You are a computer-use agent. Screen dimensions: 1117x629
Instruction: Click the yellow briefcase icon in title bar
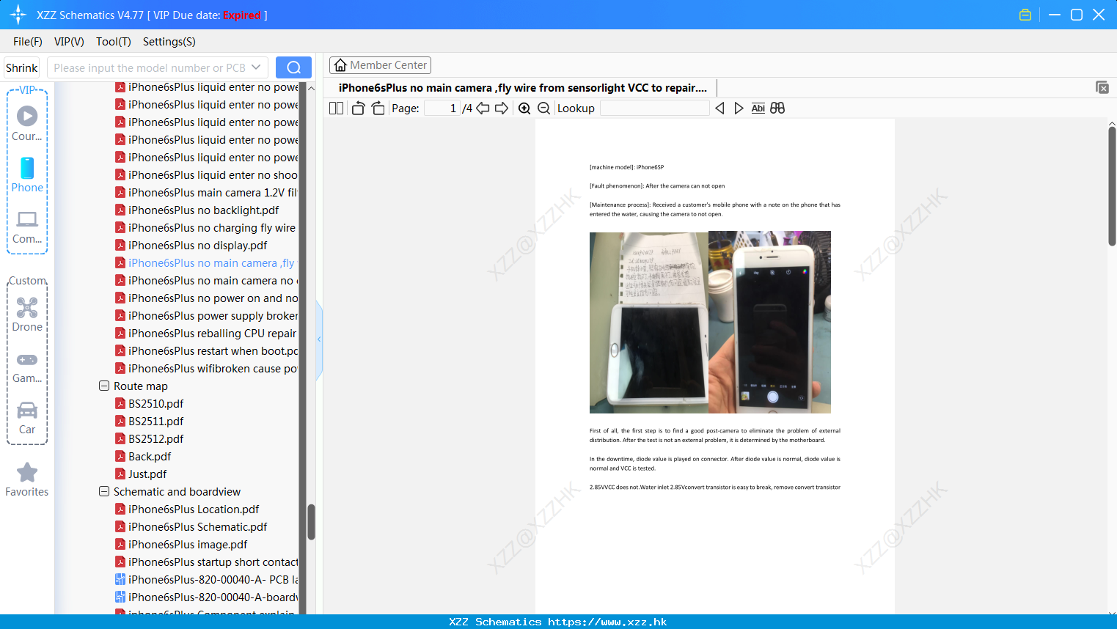coord(1025,15)
